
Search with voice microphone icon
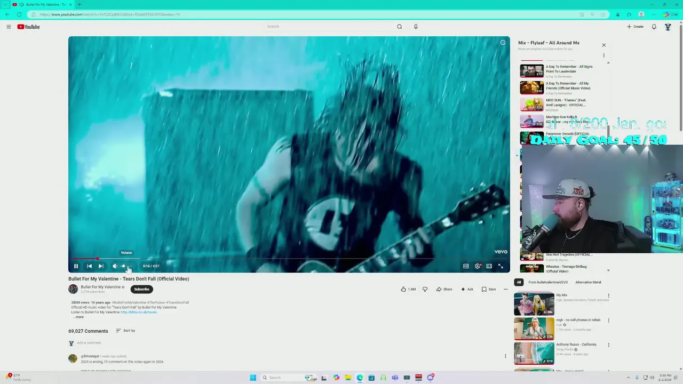(x=416, y=27)
